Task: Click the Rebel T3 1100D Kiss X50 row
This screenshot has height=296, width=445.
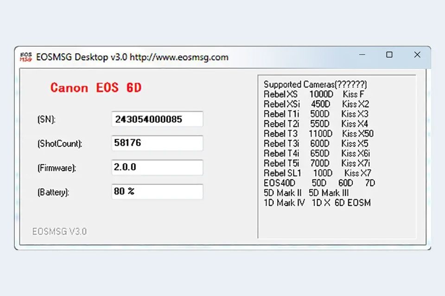Action: coord(318,133)
